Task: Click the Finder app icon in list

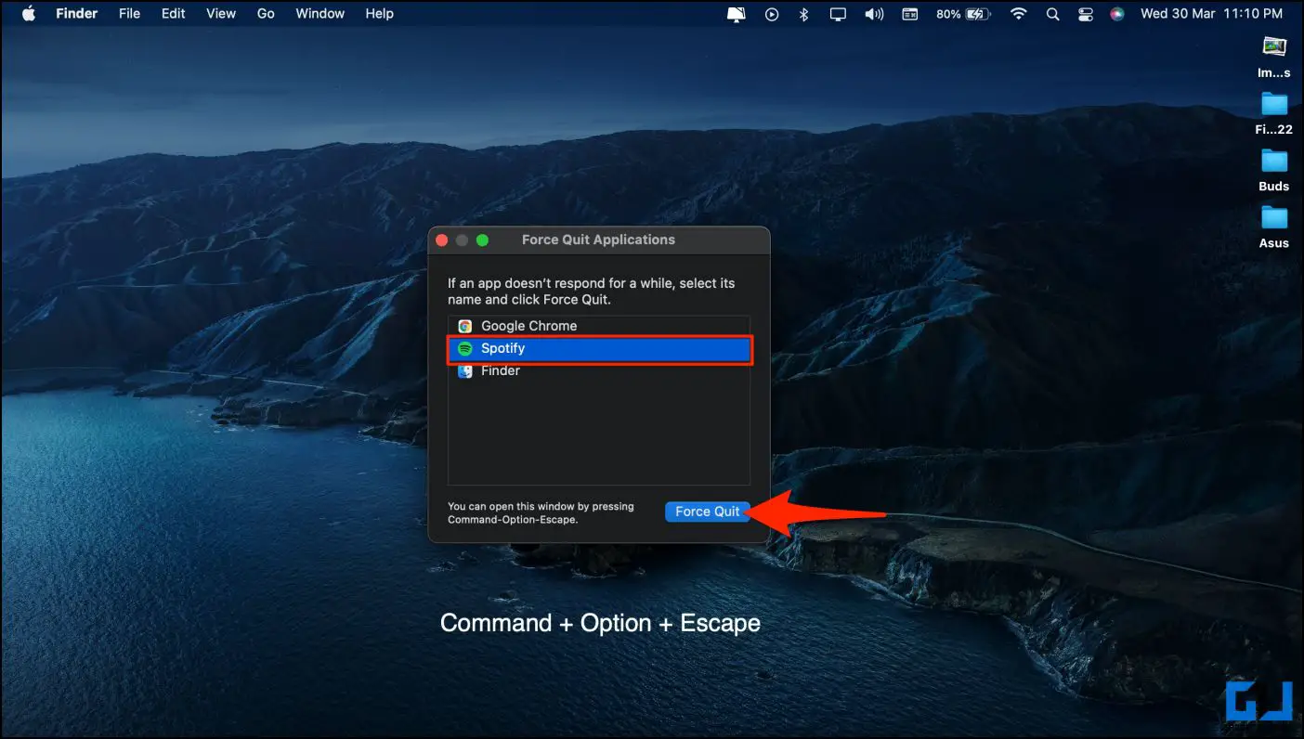Action: pos(465,371)
